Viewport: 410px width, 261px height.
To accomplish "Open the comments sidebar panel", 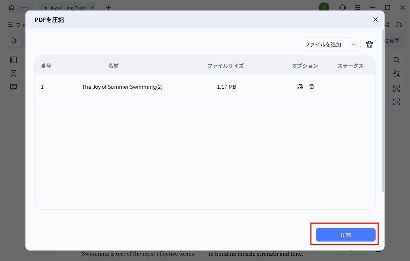I will click(13, 87).
